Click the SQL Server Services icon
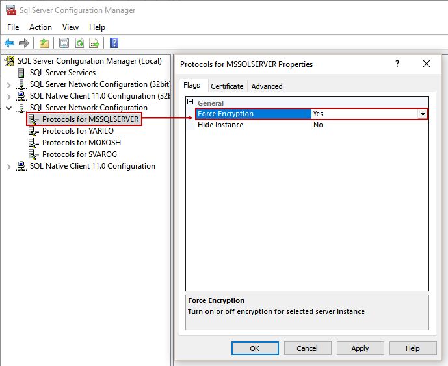 pyautogui.click(x=21, y=73)
